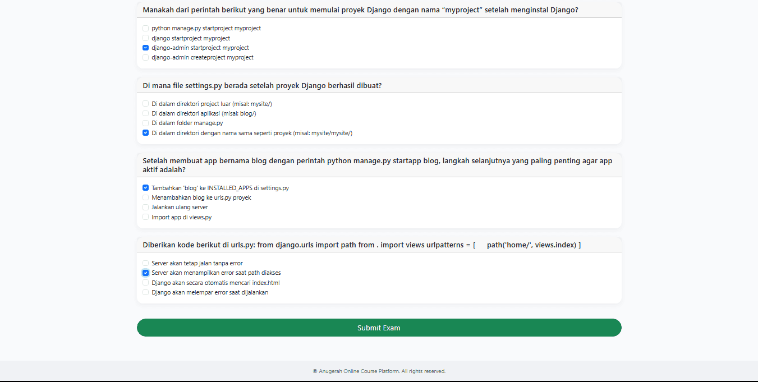The height and width of the screenshot is (382, 758).
Task: Select 'Di dalam direktori aplikasi' checkbox
Action: pyautogui.click(x=146, y=113)
